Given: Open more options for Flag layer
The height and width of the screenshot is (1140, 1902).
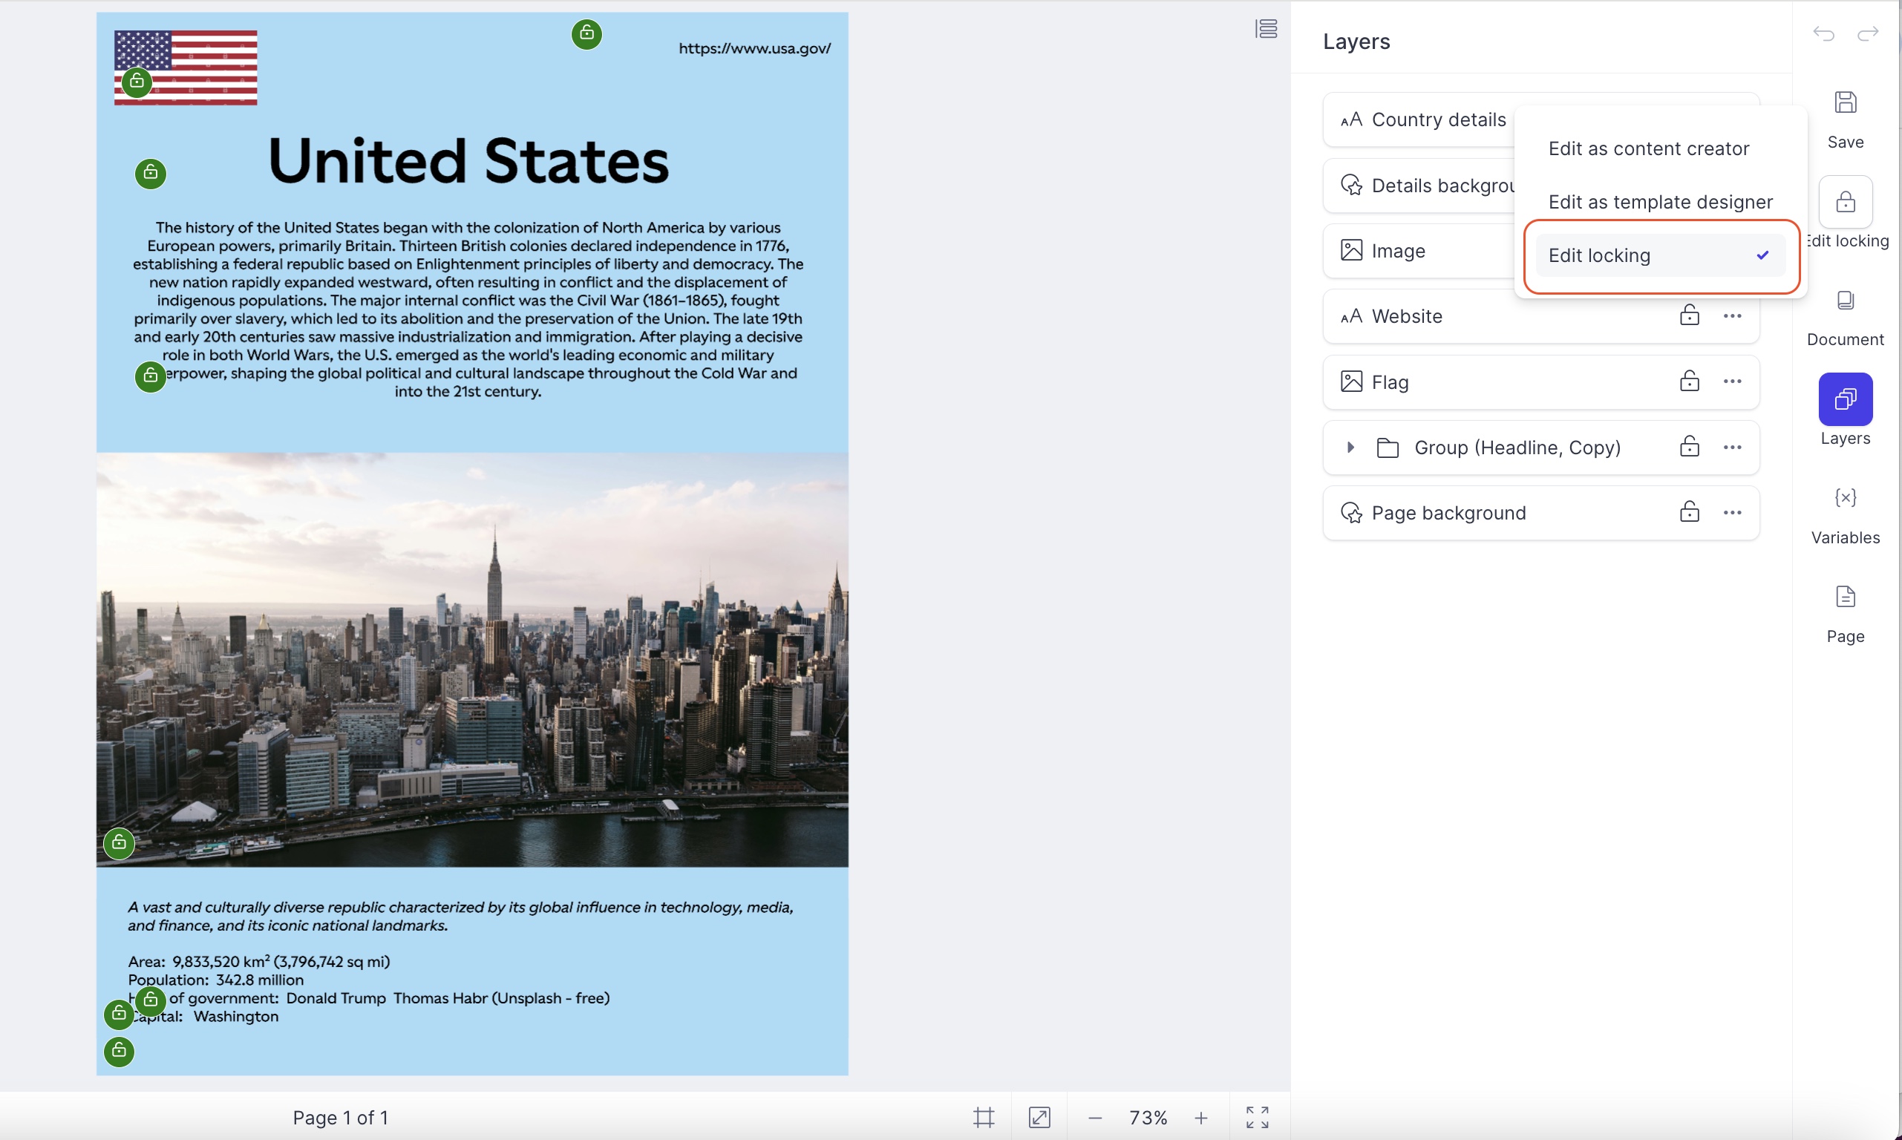Looking at the screenshot, I should [1732, 381].
